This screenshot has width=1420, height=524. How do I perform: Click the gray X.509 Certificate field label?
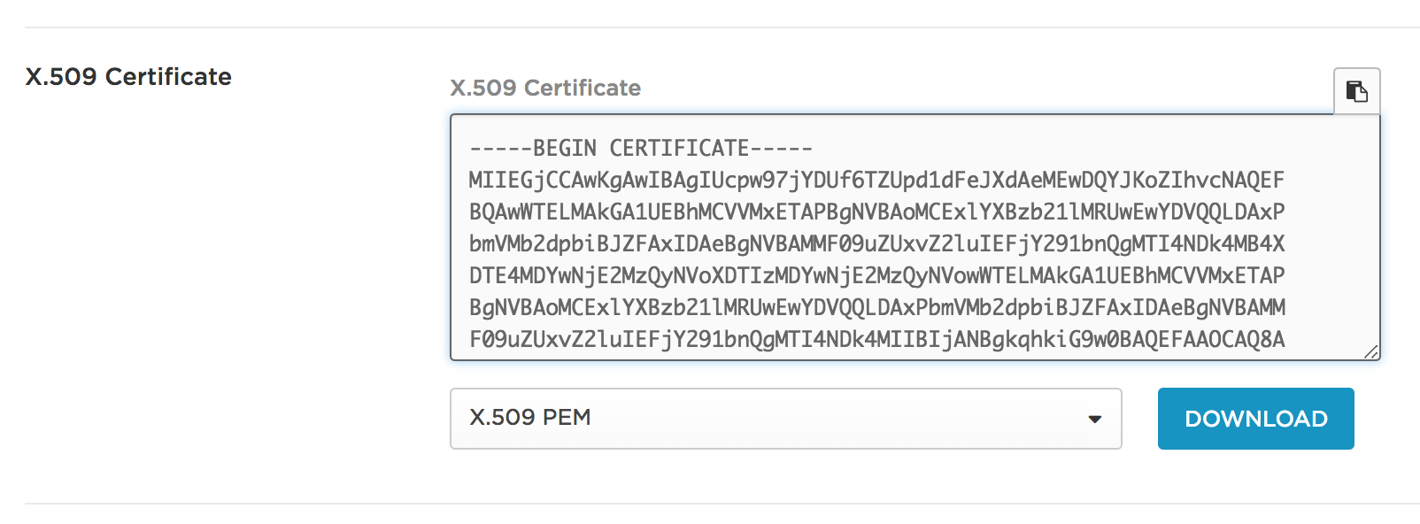click(x=545, y=88)
